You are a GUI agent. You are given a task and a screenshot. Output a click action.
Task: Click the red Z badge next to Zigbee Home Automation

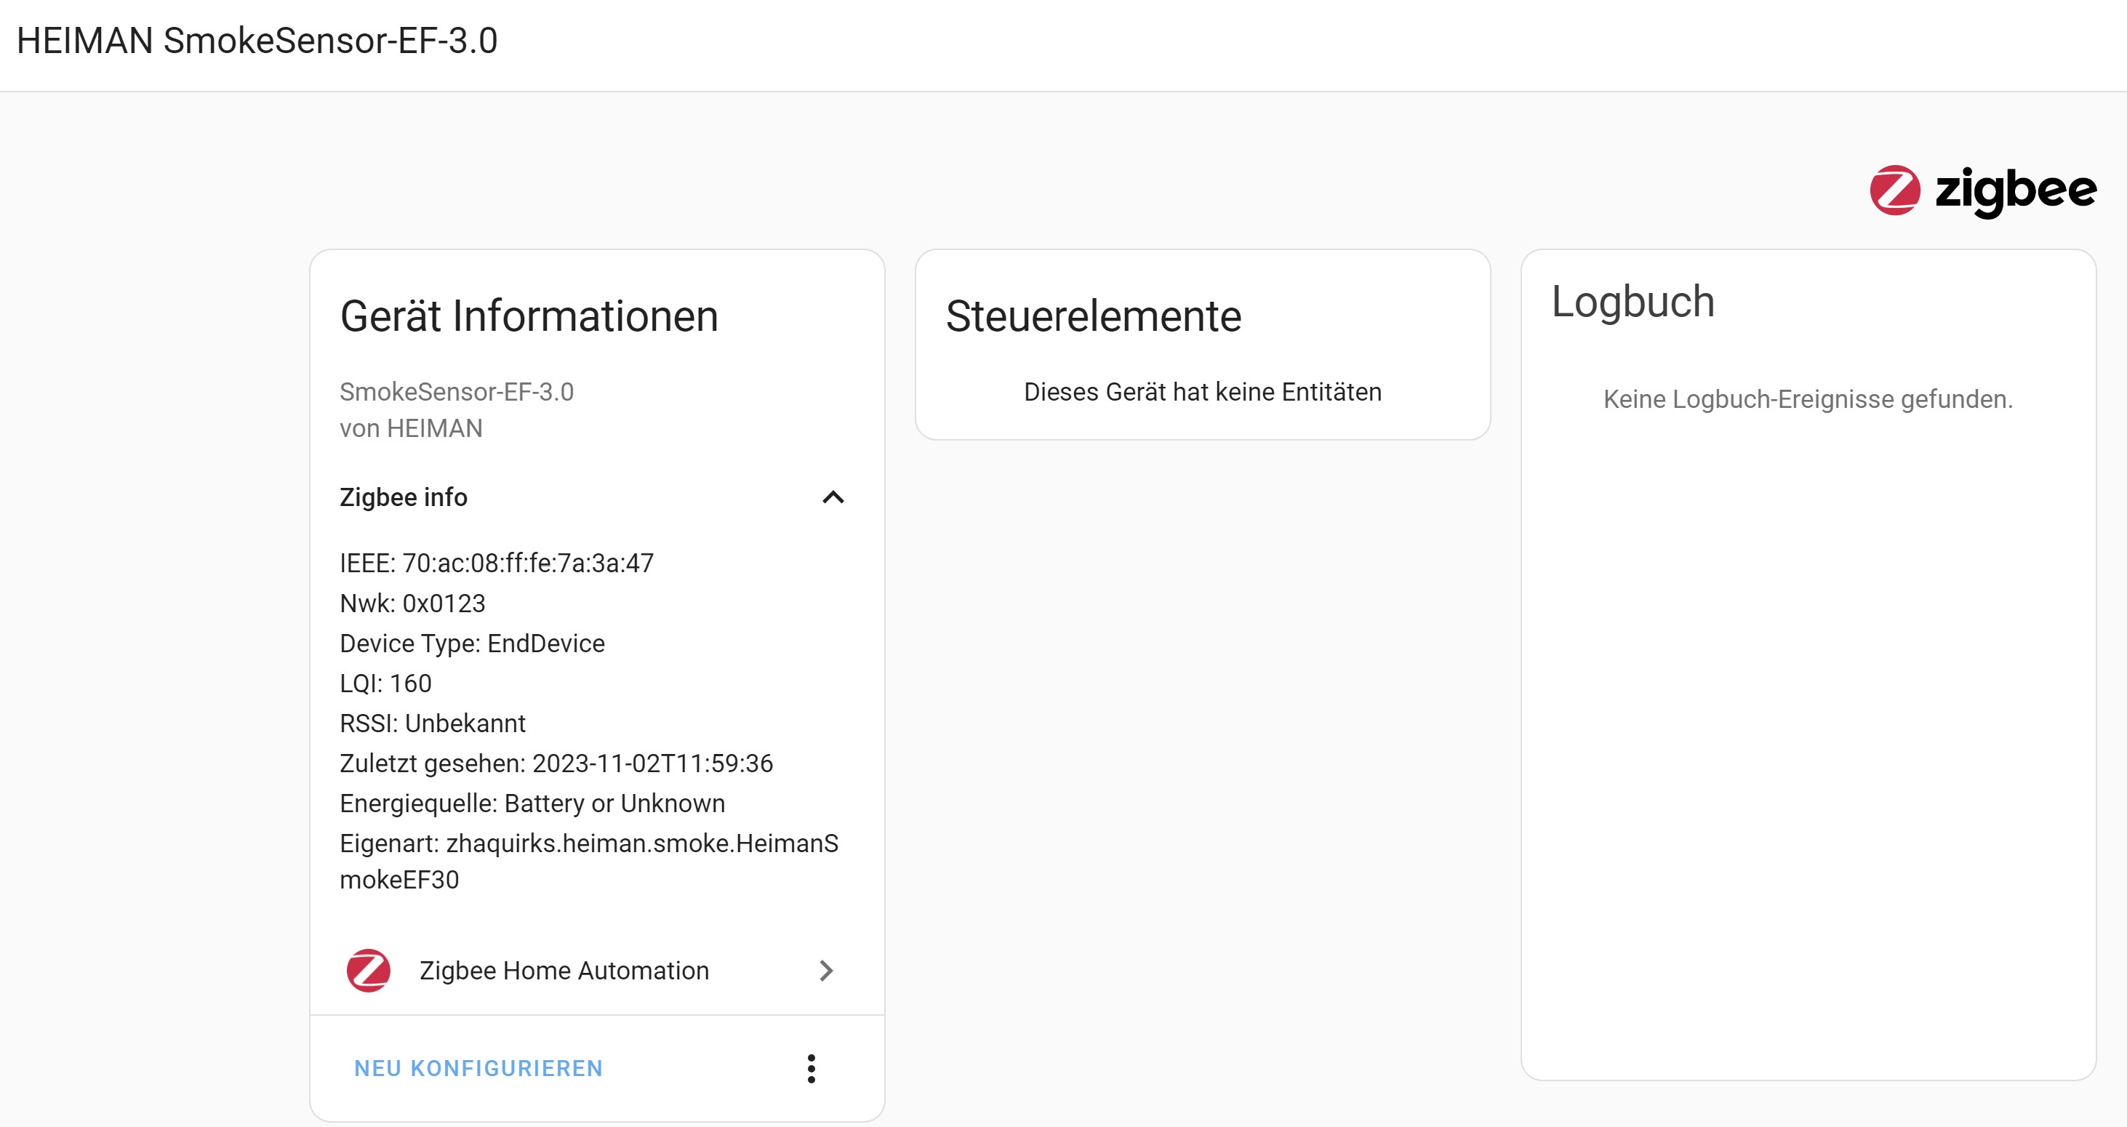point(369,971)
